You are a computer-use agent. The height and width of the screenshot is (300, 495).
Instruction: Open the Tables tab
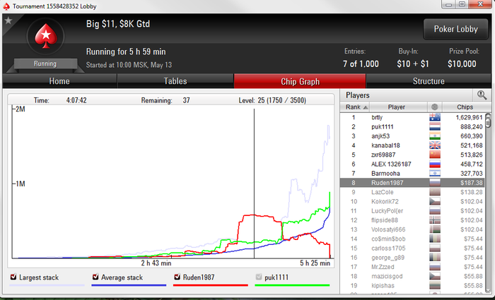click(175, 81)
